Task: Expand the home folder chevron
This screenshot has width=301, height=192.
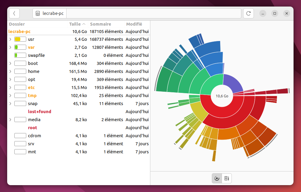Action: [x=10, y=71]
